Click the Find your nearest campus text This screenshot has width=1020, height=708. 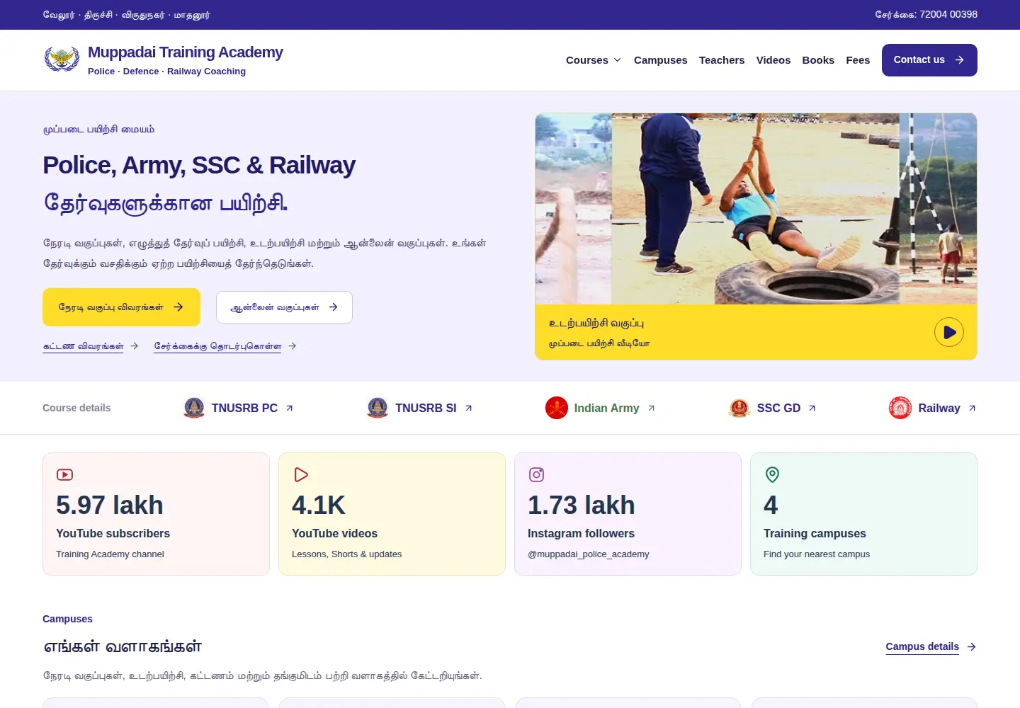tap(817, 554)
